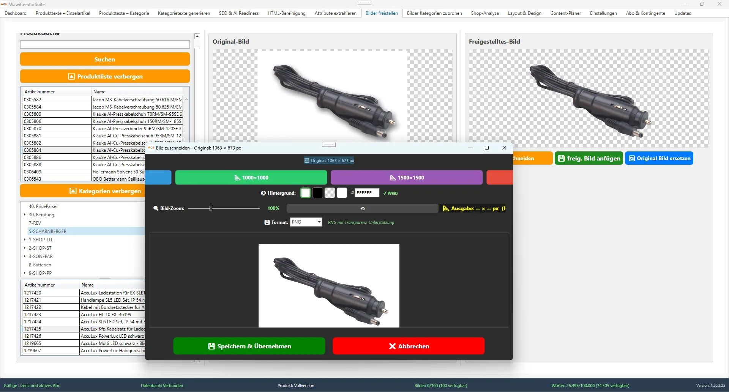Choose the 1000×1000 crop preset
This screenshot has width=729, height=392.
pyautogui.click(x=251, y=178)
